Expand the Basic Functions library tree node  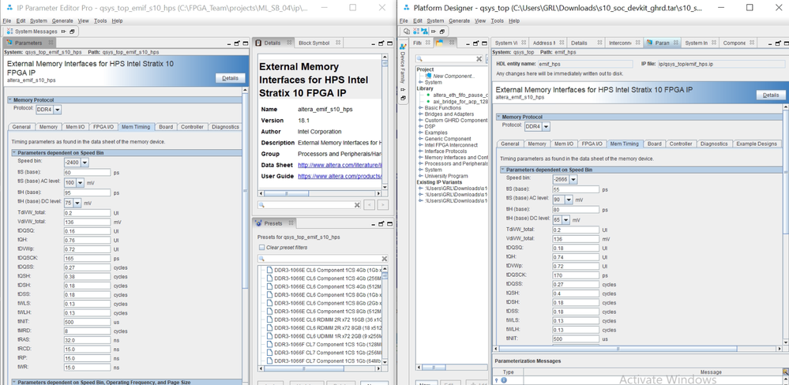point(420,108)
